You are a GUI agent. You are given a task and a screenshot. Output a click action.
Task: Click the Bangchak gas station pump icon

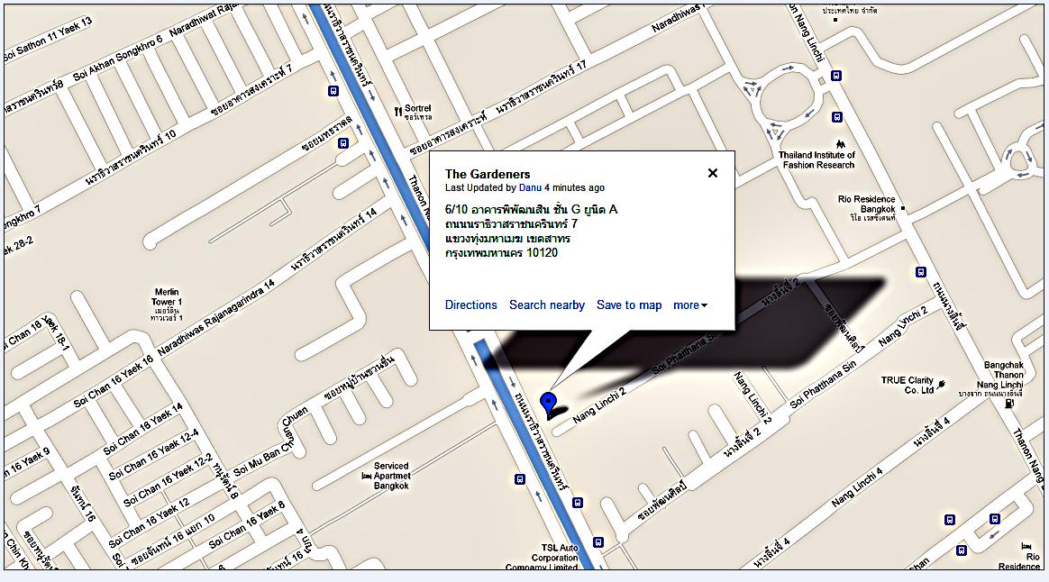click(1008, 404)
